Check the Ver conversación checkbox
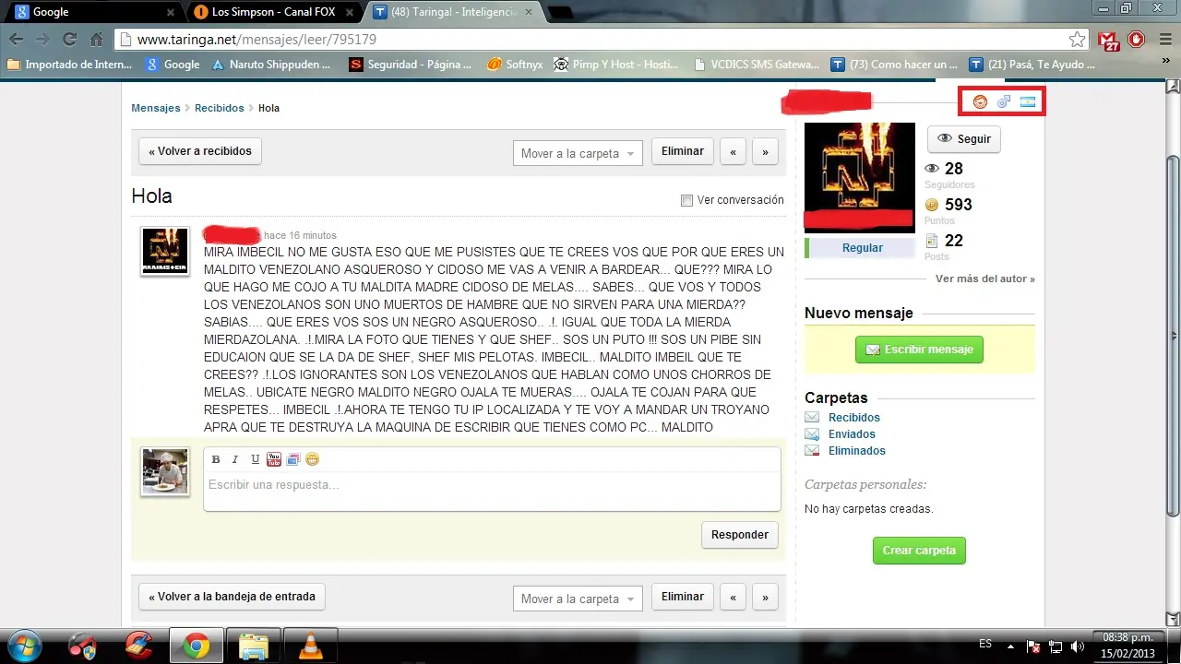Image resolution: width=1181 pixels, height=664 pixels. click(x=686, y=200)
